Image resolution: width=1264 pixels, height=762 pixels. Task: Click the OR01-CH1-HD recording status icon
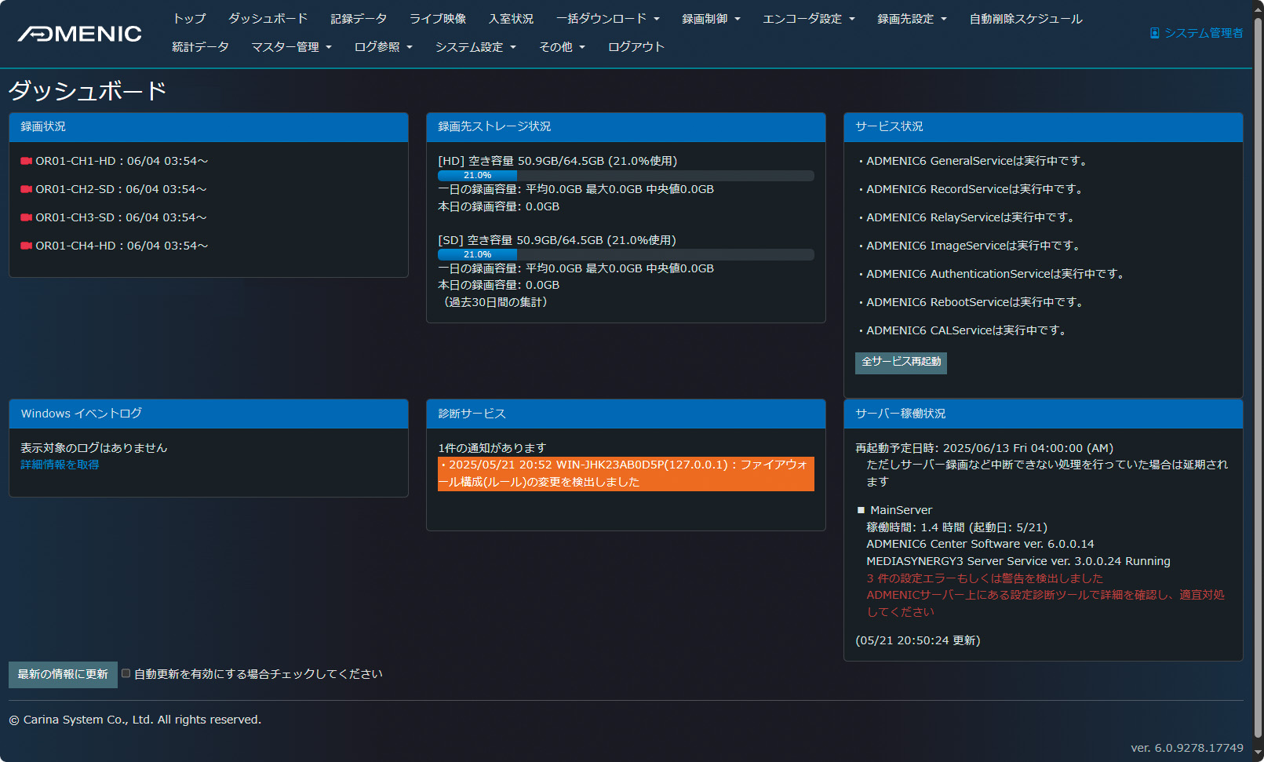(26, 161)
